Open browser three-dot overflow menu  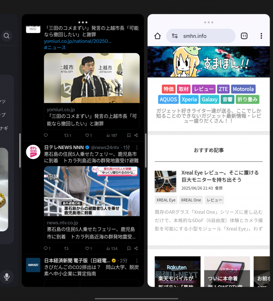[x=261, y=36]
